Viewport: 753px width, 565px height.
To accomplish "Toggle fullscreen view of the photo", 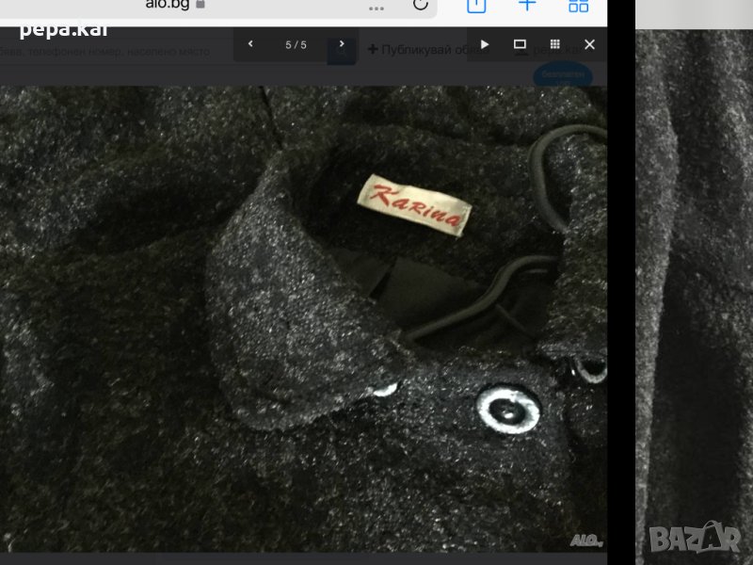I will click(520, 44).
